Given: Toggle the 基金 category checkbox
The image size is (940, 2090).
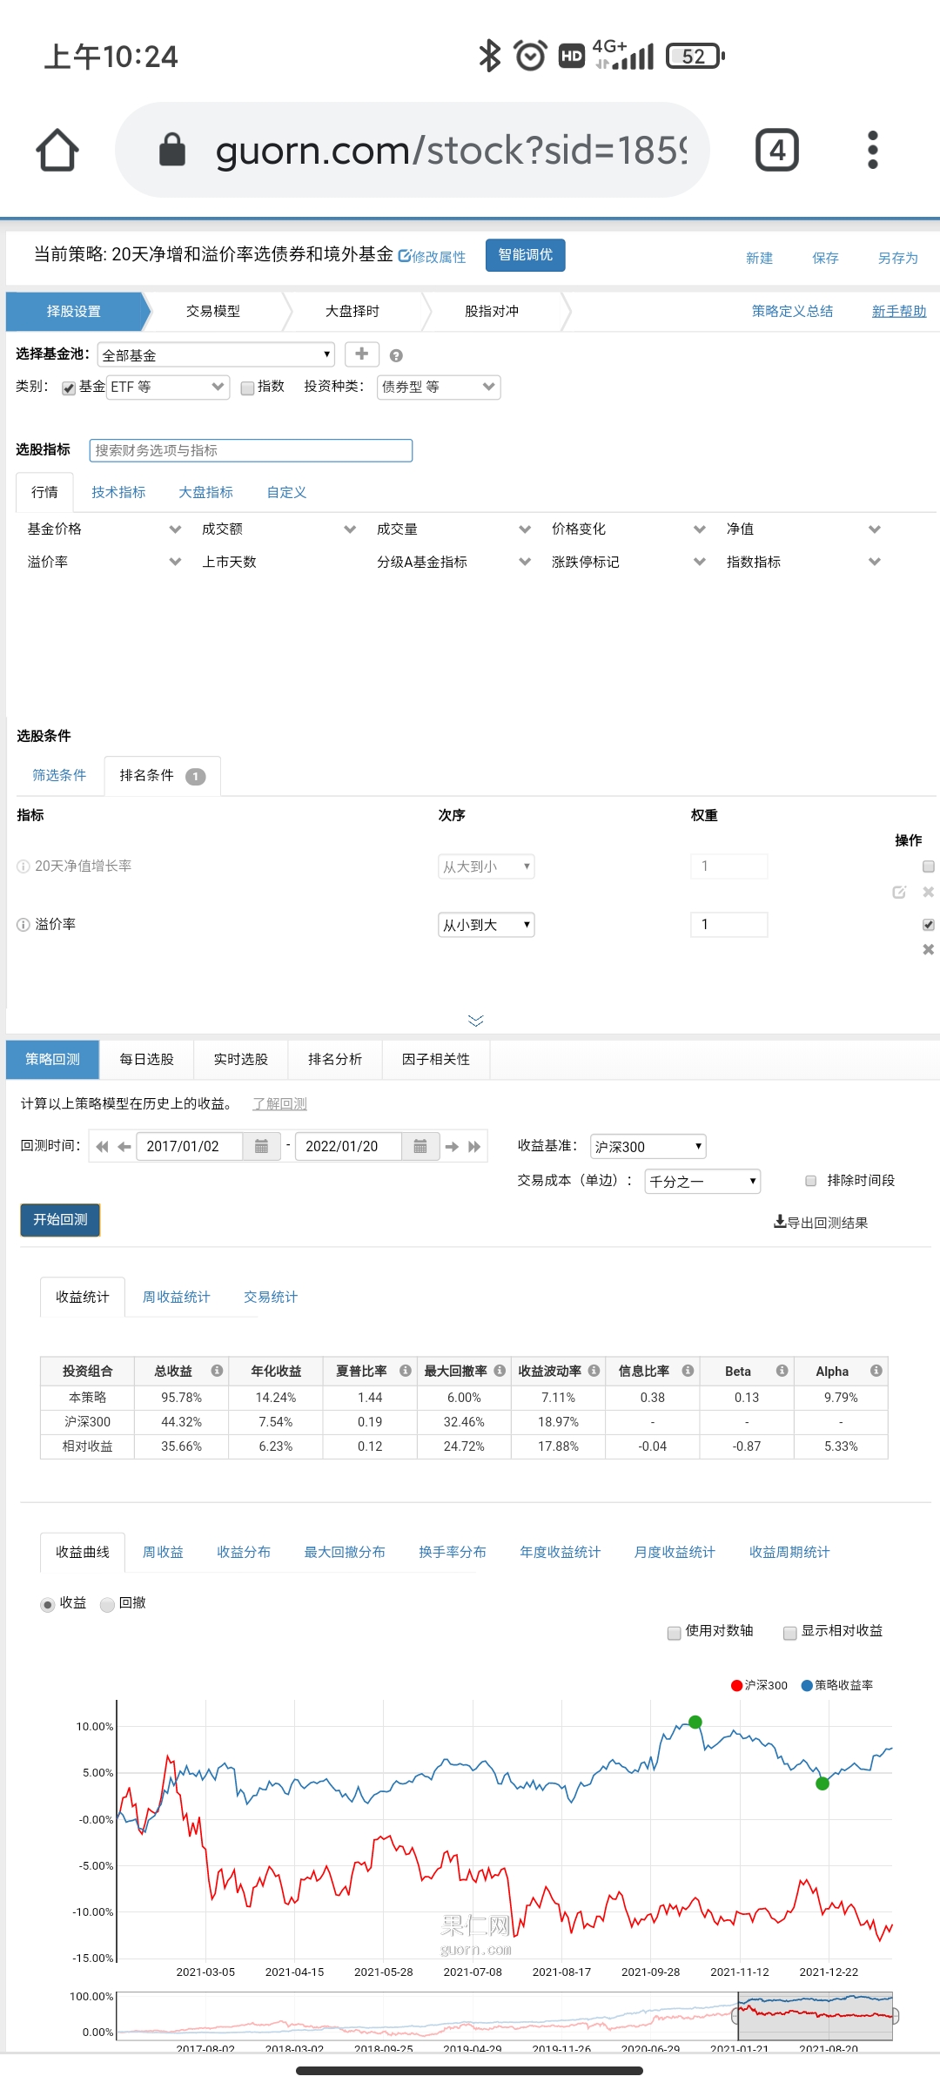Looking at the screenshot, I should 69,388.
